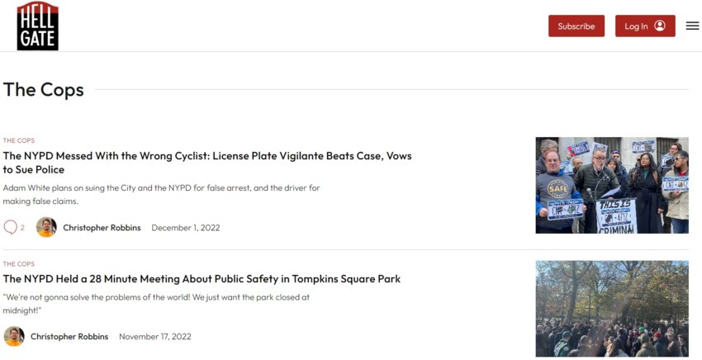The image size is (702, 360).
Task: Click Christopher Robbins avatar on December article
Action: pyautogui.click(x=46, y=227)
